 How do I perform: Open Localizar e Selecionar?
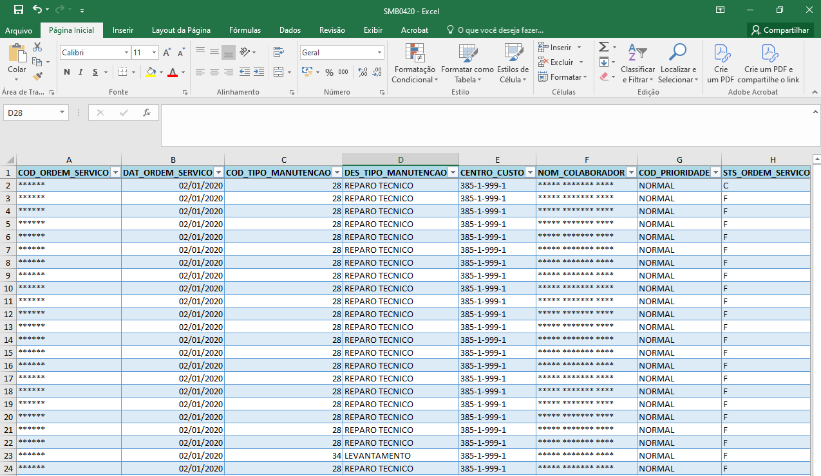coord(678,64)
